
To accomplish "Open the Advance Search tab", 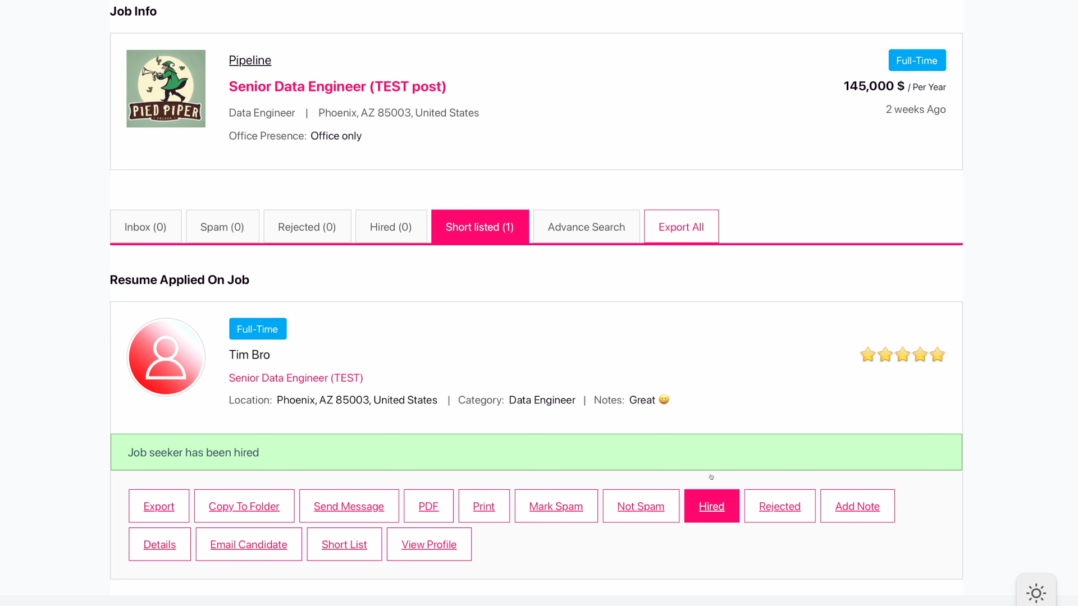I will 586,227.
